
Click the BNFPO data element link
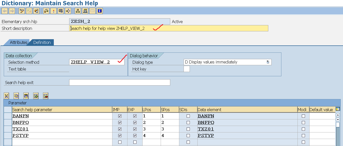coord(206,123)
